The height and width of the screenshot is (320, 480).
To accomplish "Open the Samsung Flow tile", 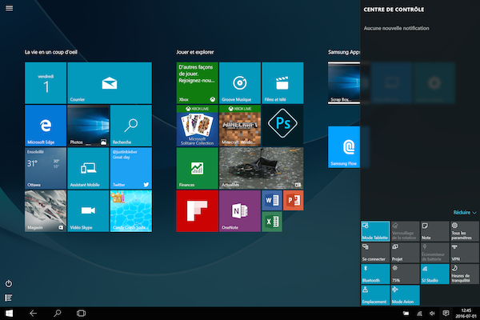I will click(344, 147).
